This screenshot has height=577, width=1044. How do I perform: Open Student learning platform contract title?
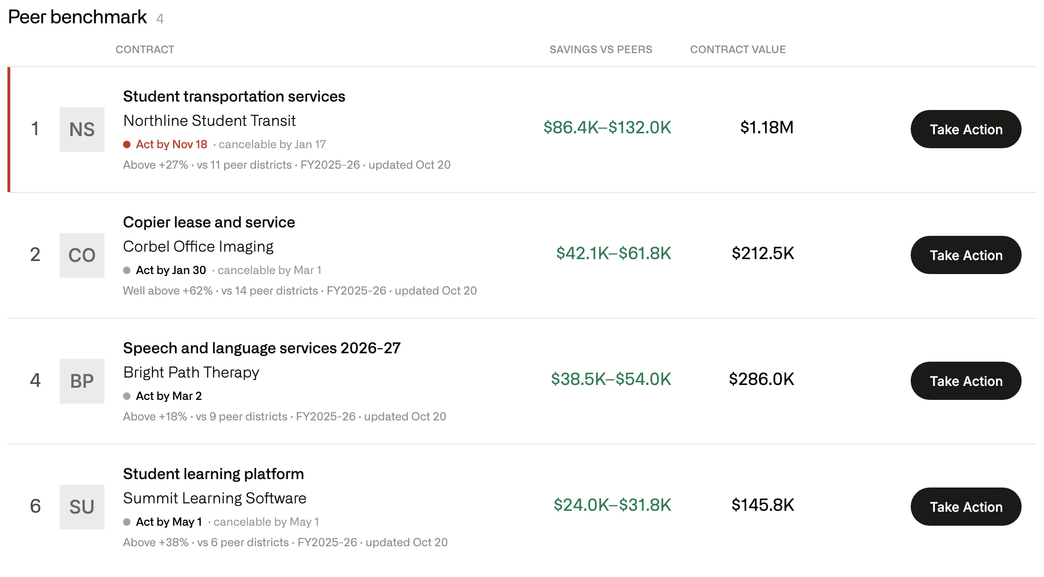coord(213,474)
